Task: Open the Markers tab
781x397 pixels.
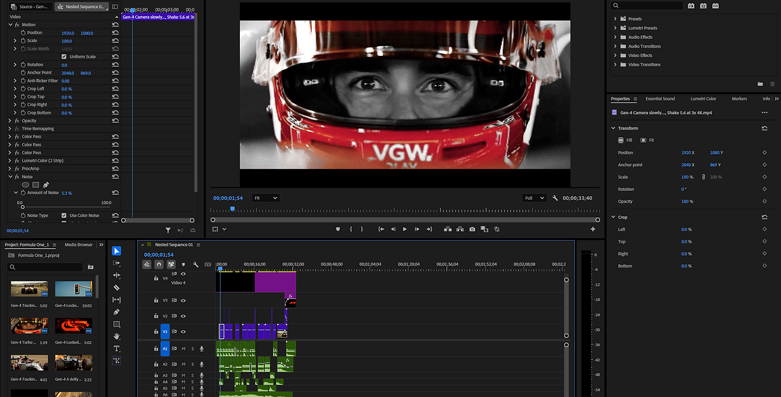Action: point(739,99)
